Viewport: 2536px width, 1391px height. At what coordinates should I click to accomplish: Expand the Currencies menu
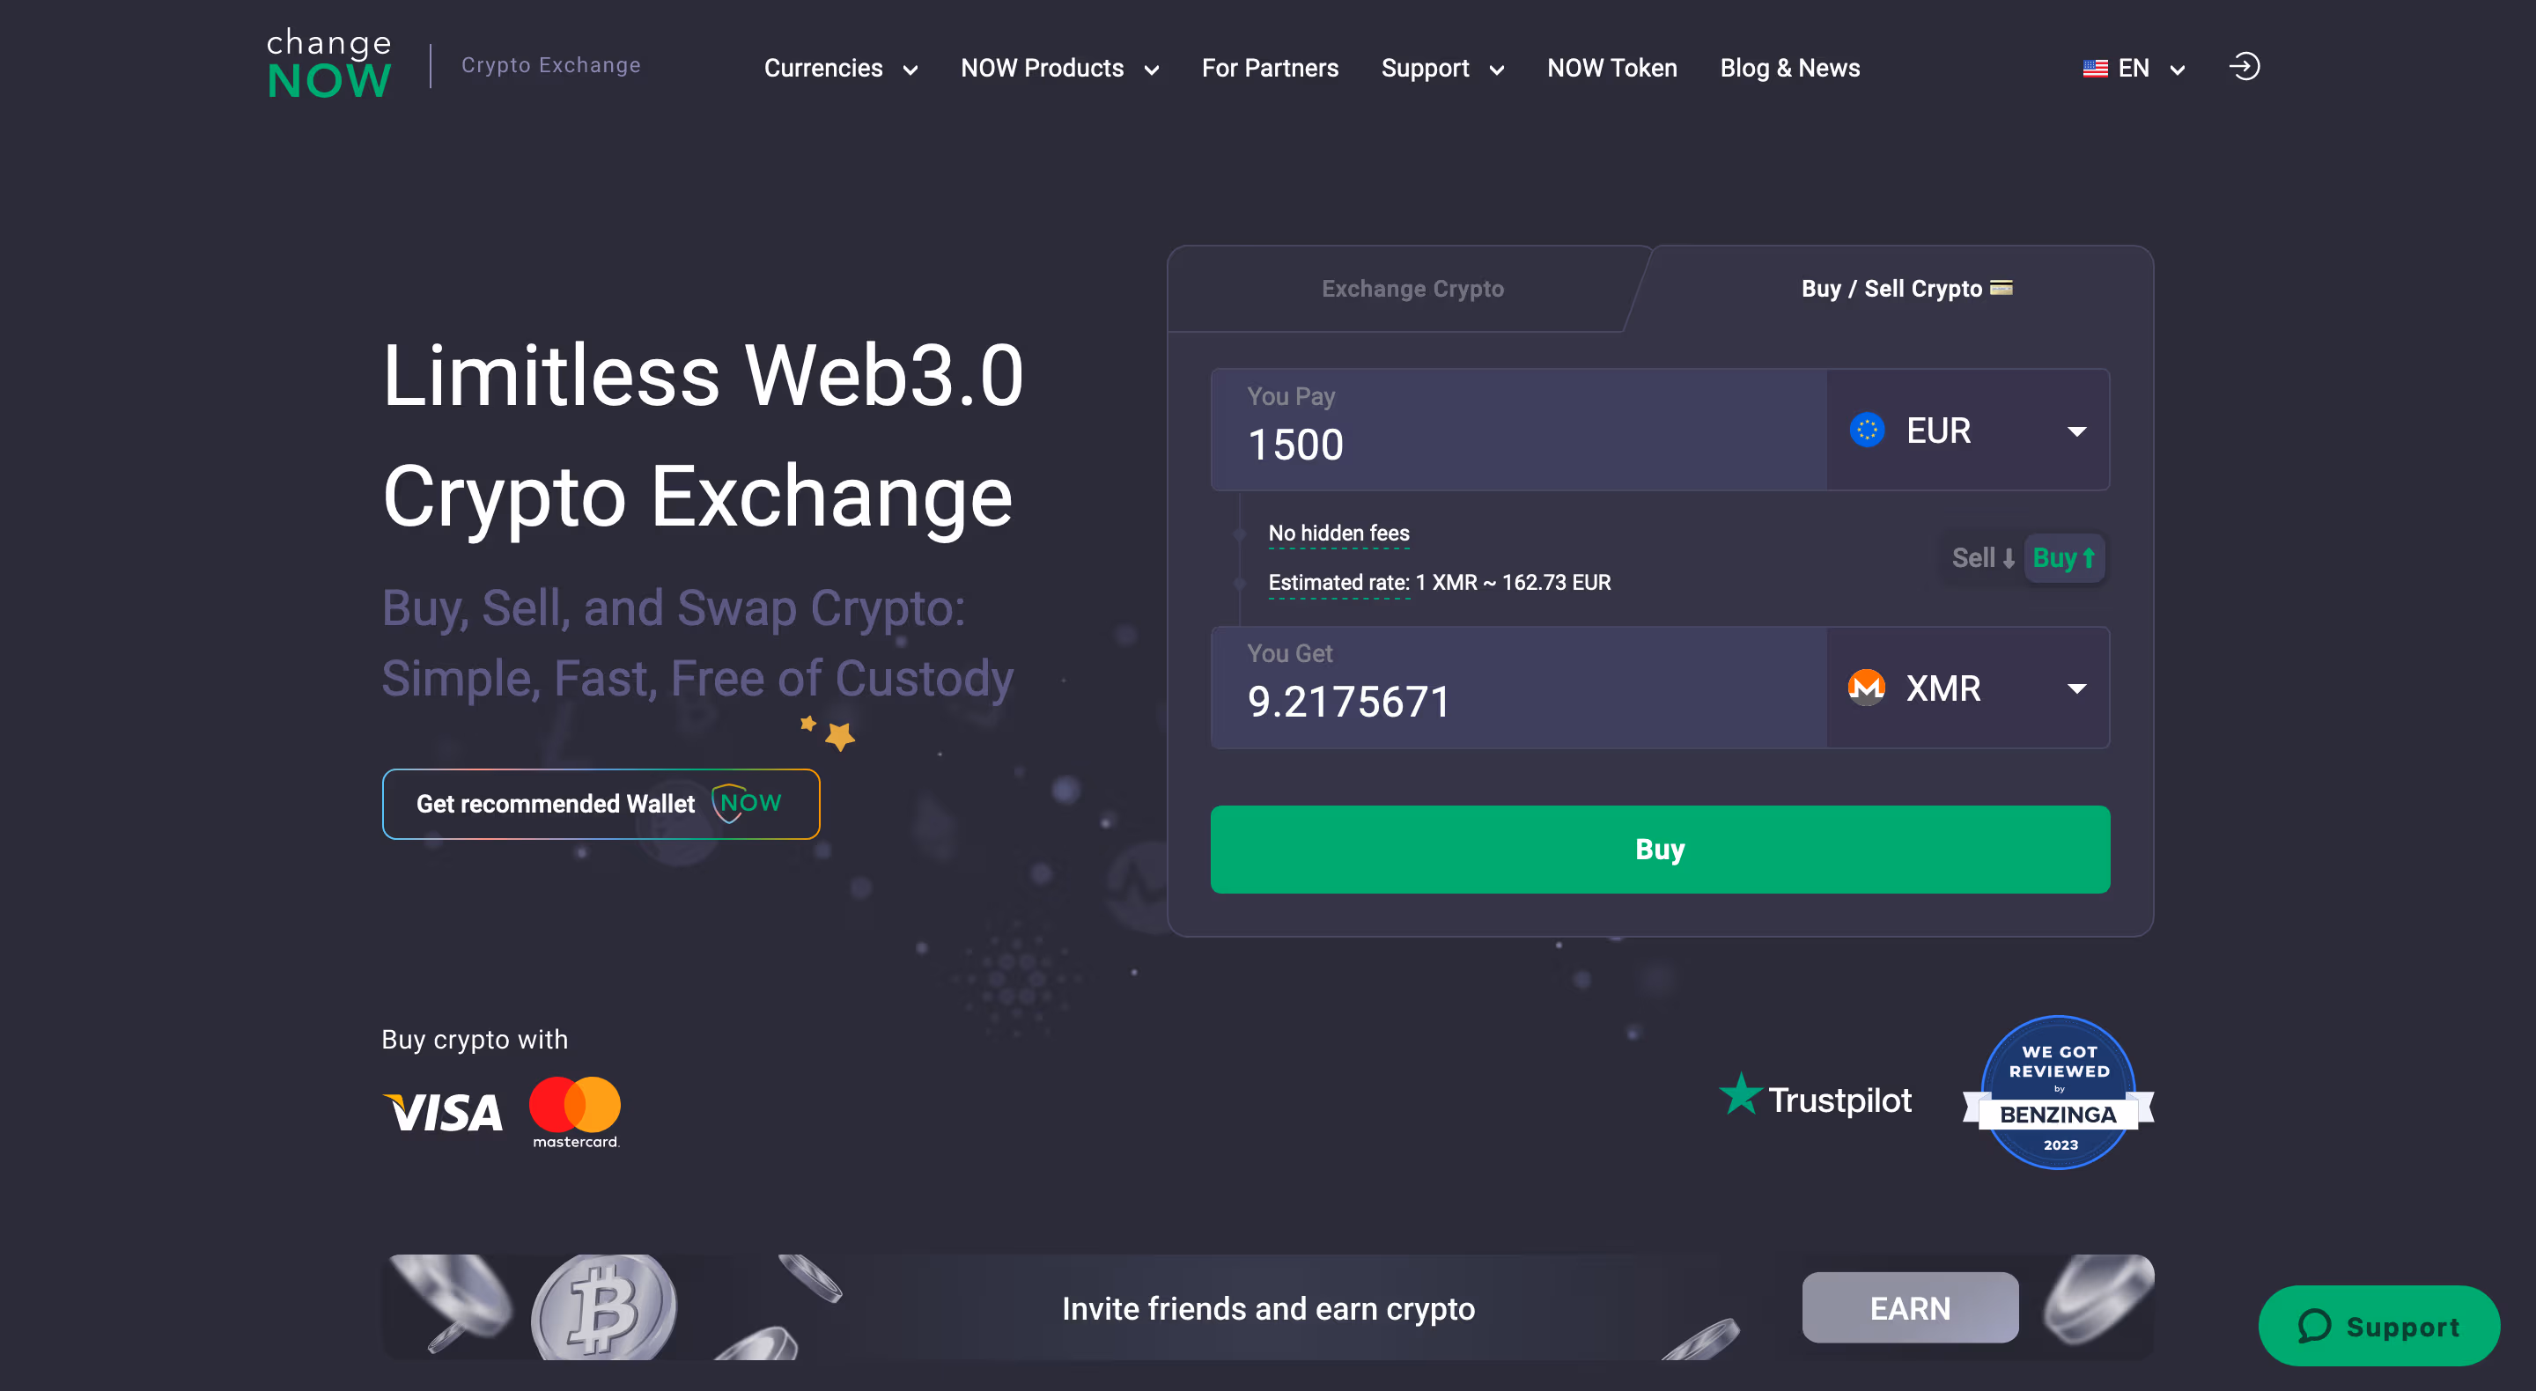841,68
